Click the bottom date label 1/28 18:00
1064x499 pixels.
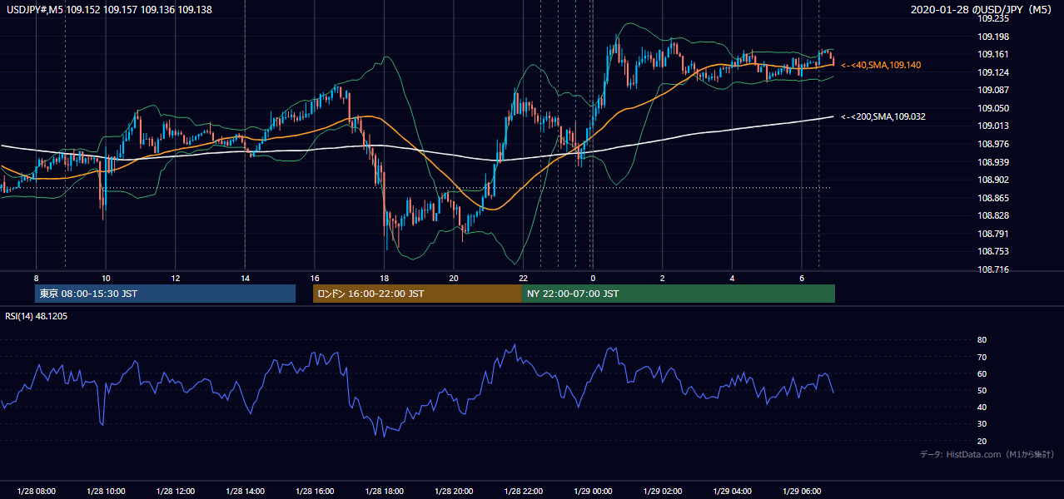point(384,492)
